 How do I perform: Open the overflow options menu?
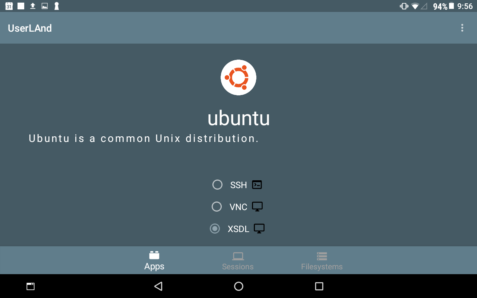(x=462, y=28)
